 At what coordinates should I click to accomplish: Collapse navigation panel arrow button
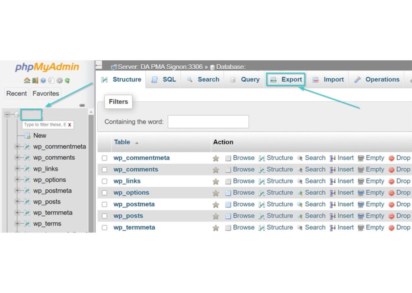pyautogui.click(x=99, y=65)
